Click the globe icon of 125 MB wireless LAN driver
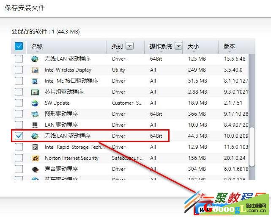The width and height of the screenshot is (271, 217). point(35,59)
